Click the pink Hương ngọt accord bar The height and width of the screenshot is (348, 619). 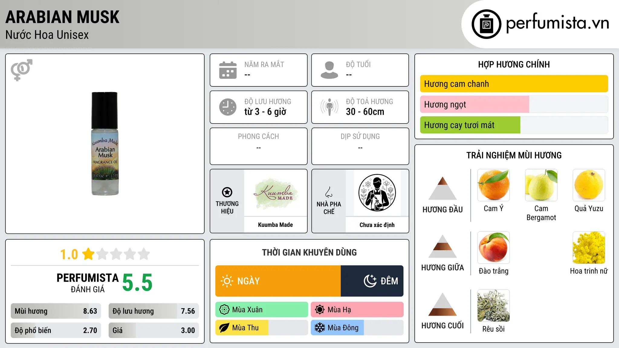[x=475, y=104]
